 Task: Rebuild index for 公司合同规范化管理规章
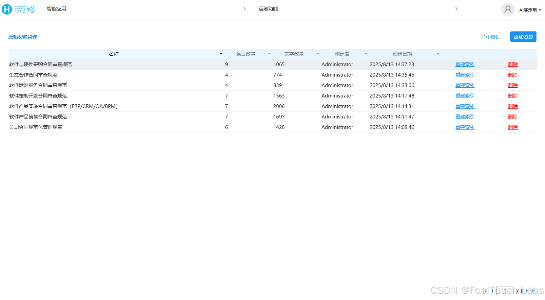[465, 127]
